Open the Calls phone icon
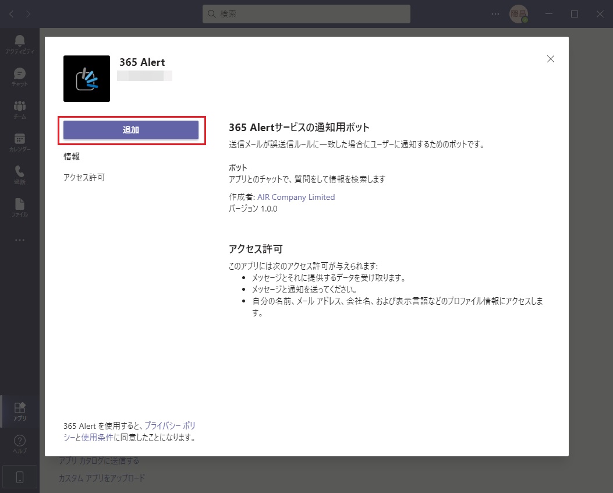Image resolution: width=613 pixels, height=493 pixels. tap(20, 174)
